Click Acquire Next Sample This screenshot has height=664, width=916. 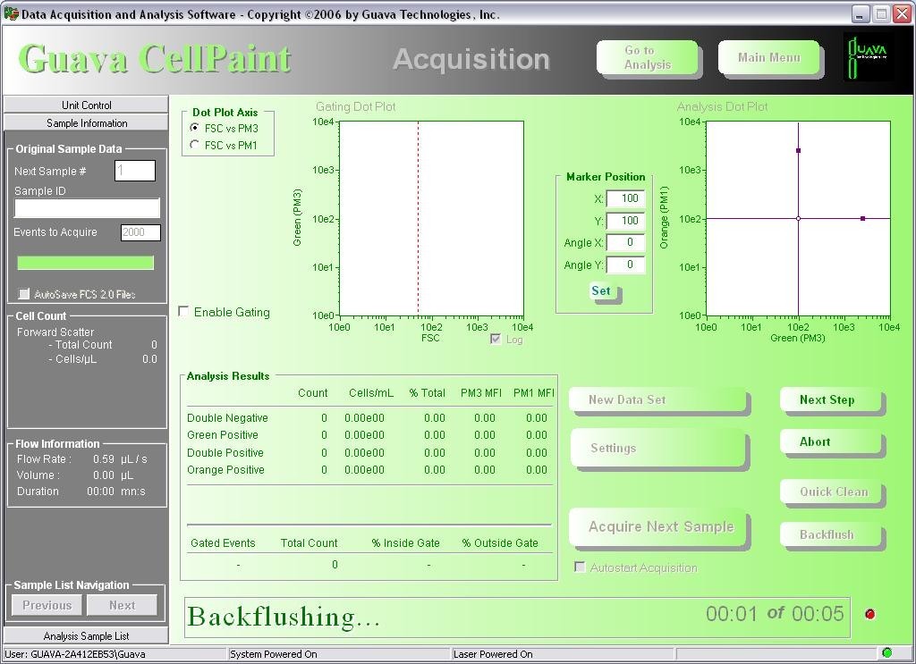coord(660,527)
